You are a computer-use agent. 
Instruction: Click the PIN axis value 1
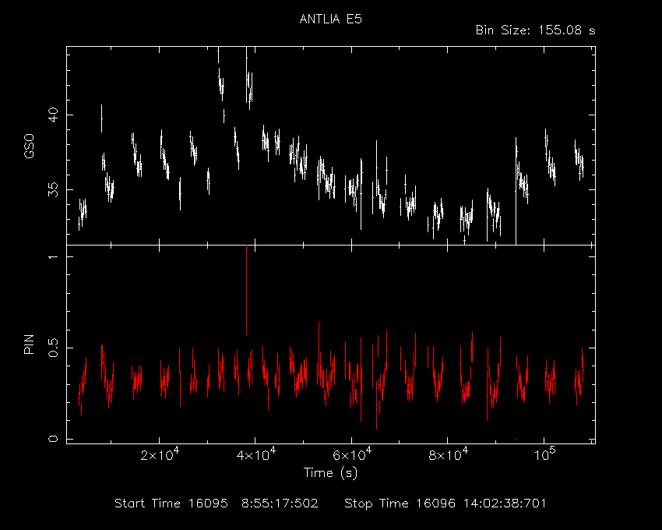[x=53, y=256]
